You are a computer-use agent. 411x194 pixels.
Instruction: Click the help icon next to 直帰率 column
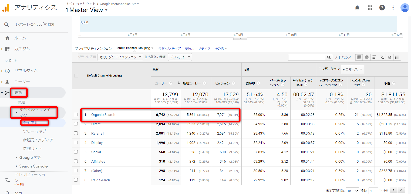pyautogui.click(x=258, y=83)
